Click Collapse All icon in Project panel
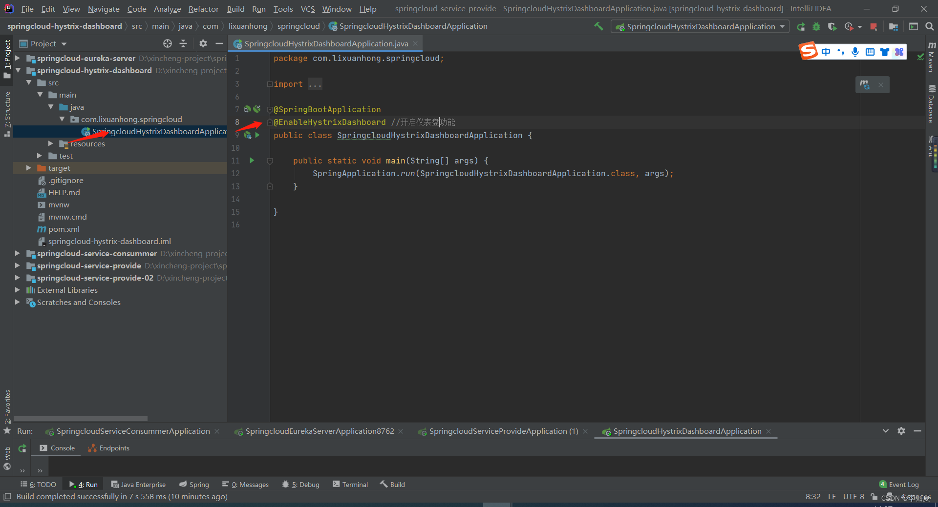The image size is (938, 507). tap(183, 44)
